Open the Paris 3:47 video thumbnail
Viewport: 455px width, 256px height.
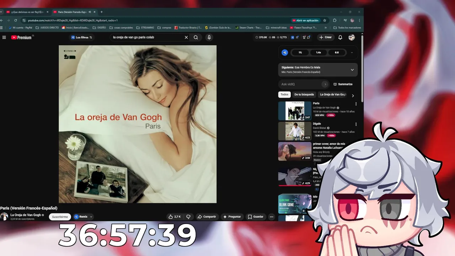tap(295, 111)
